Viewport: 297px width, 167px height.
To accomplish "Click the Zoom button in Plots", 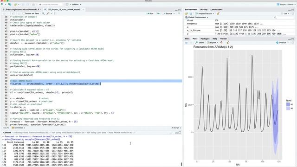I will click(x=200, y=43).
